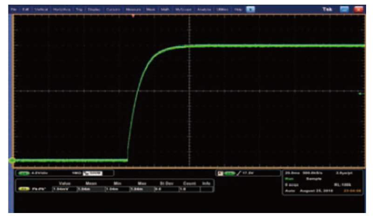
Task: Click the rising edge slope icon in trigger readout
Action: (239, 173)
